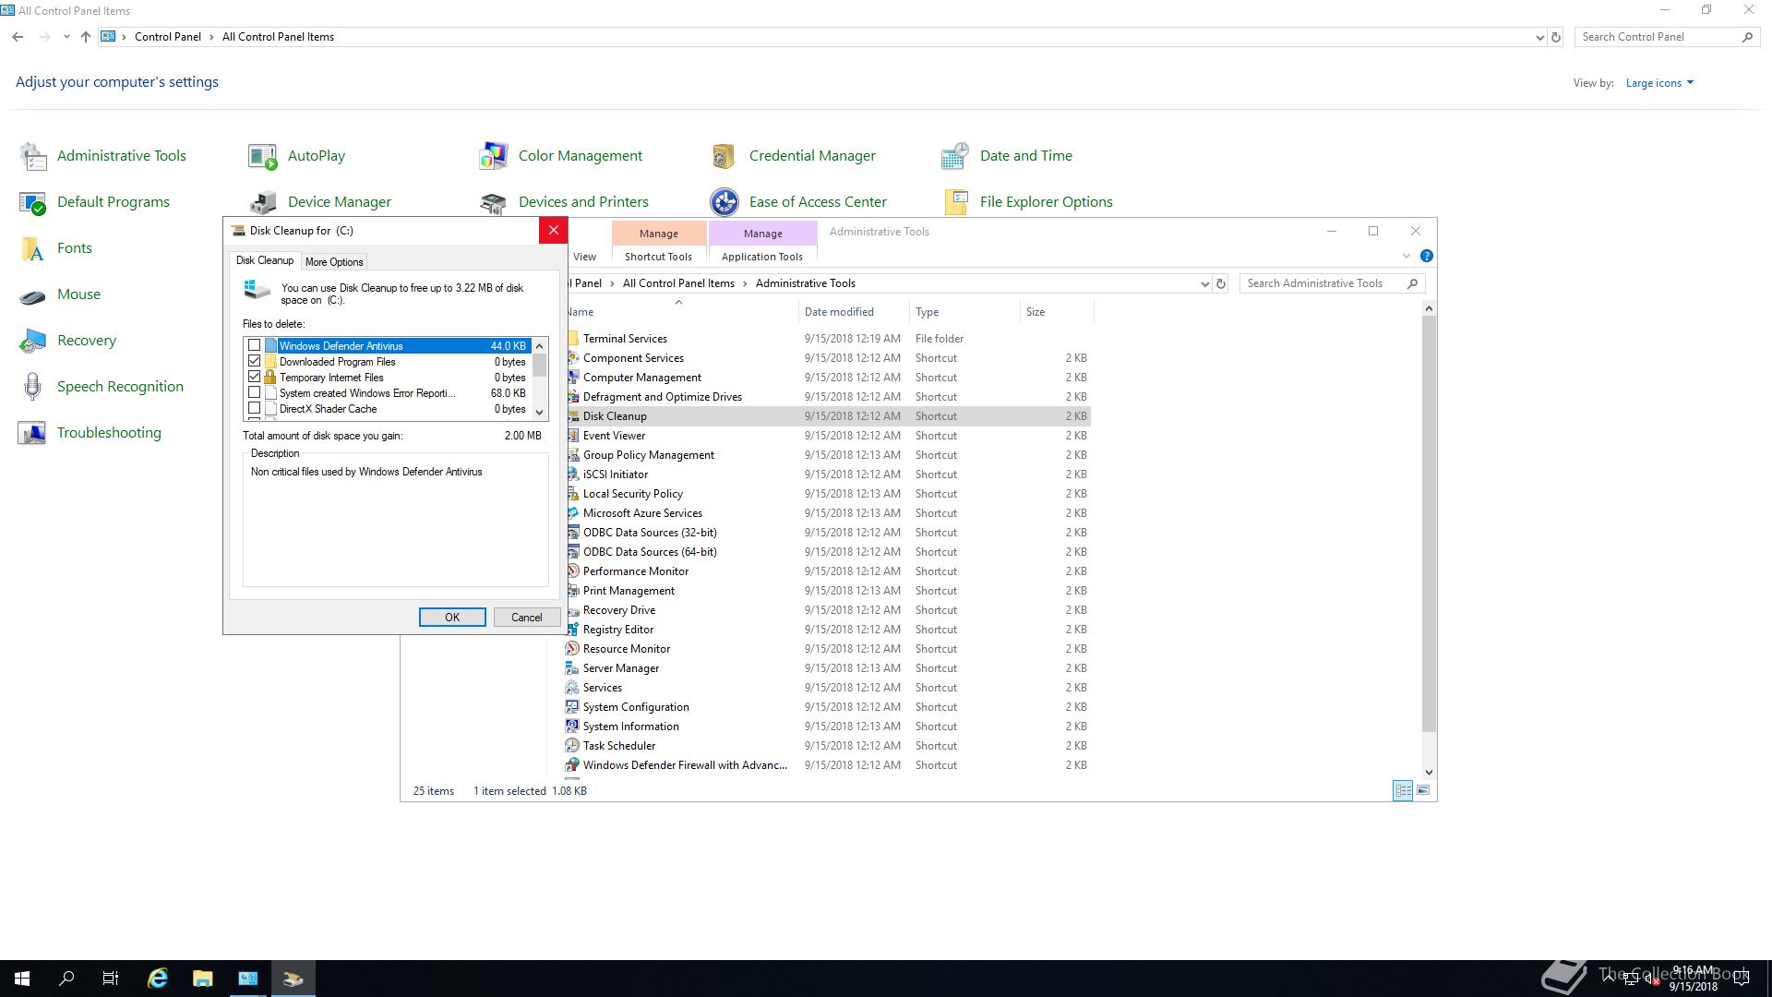Go back in Control Panel navigation
1772x997 pixels.
click(x=18, y=37)
